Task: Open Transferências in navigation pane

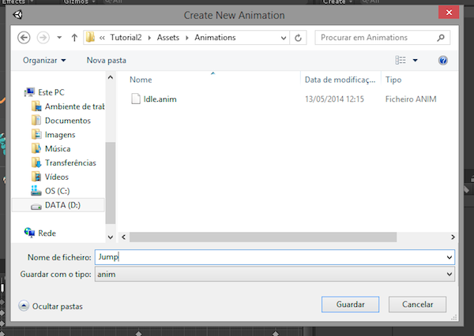Action: pos(70,162)
